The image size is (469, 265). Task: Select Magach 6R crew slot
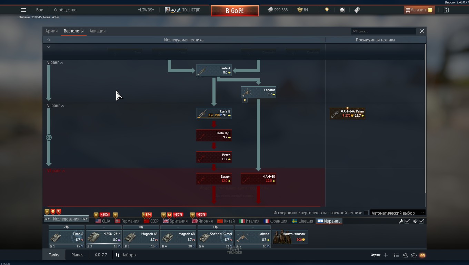click(x=141, y=237)
